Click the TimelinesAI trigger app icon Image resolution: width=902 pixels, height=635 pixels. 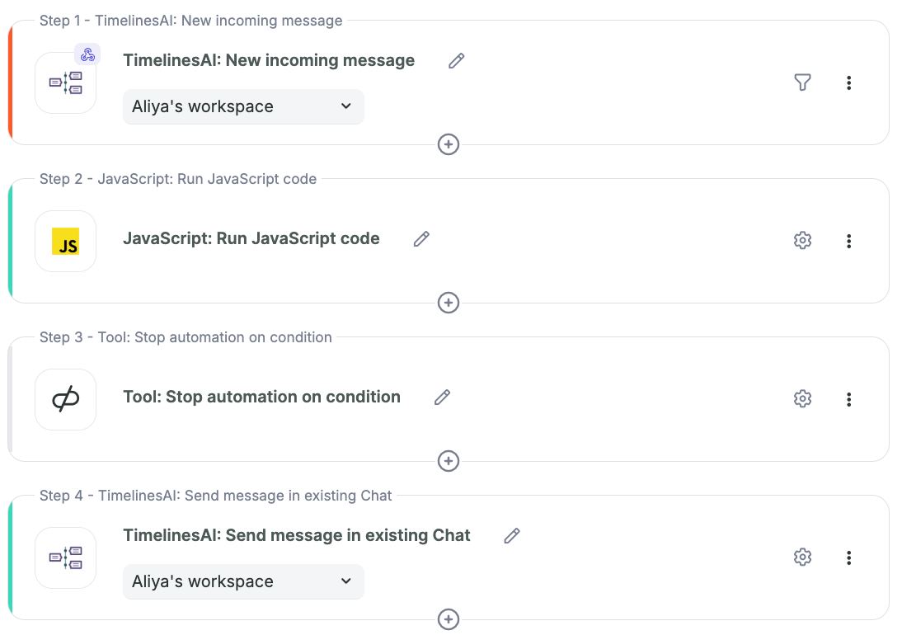pos(65,82)
